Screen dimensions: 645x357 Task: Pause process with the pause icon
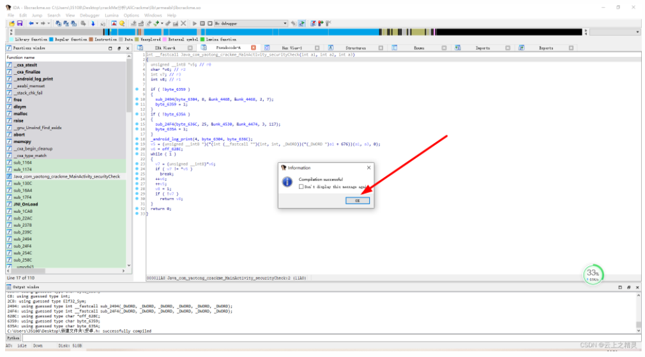point(202,24)
